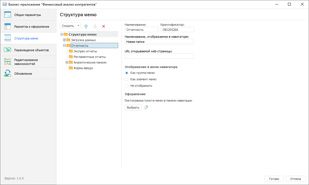The image size is (309, 185).
Task: Collapse the Отчетность tree node
Action: coord(64,45)
